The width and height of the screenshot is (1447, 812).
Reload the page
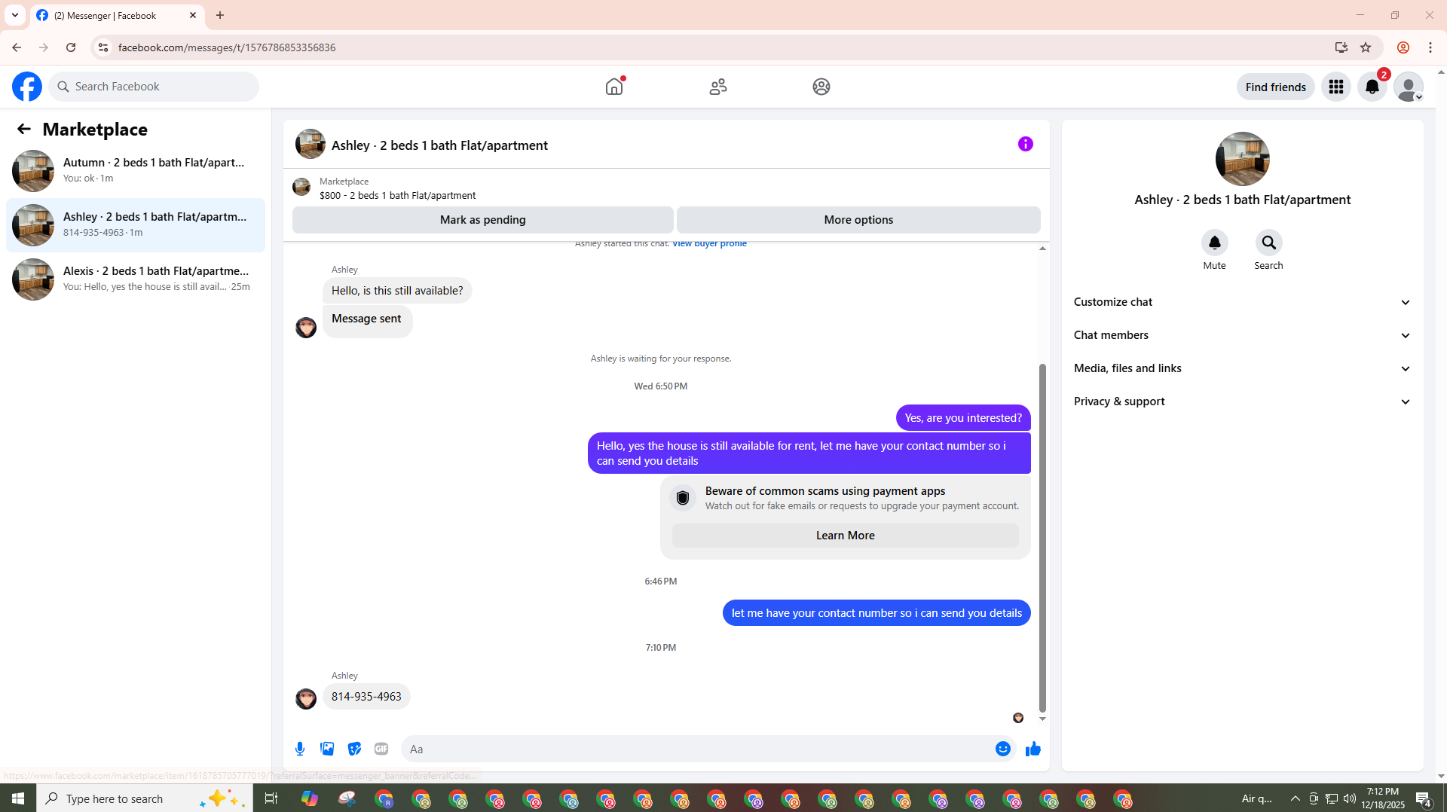[x=71, y=47]
